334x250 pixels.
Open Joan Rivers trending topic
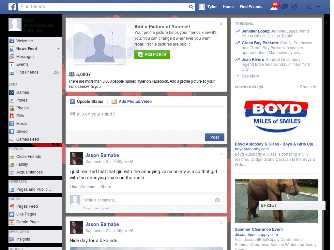pyautogui.click(x=253, y=60)
